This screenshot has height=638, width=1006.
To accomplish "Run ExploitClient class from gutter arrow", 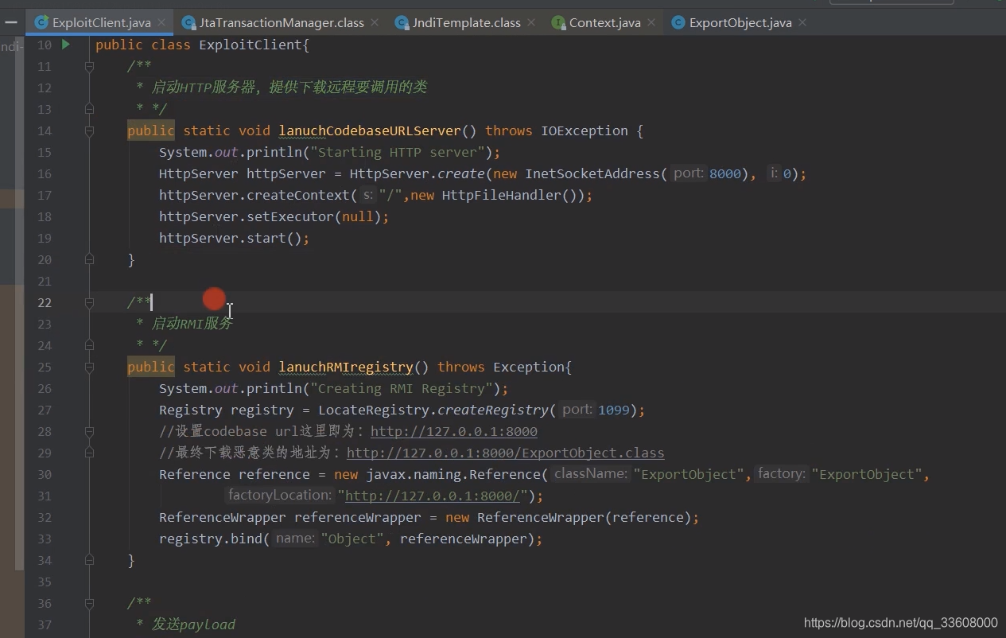I will [x=66, y=45].
